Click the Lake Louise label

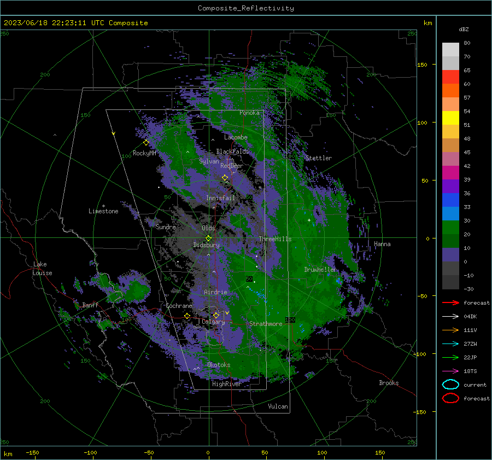click(x=42, y=269)
